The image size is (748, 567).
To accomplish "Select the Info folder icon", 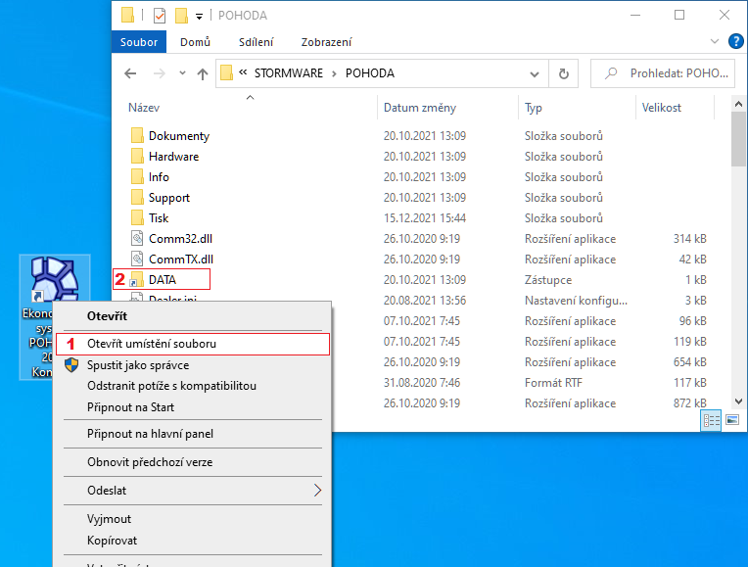I will point(137,176).
